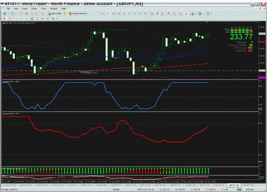
Task: Click the connection status bars icon
Action: [x=239, y=189]
